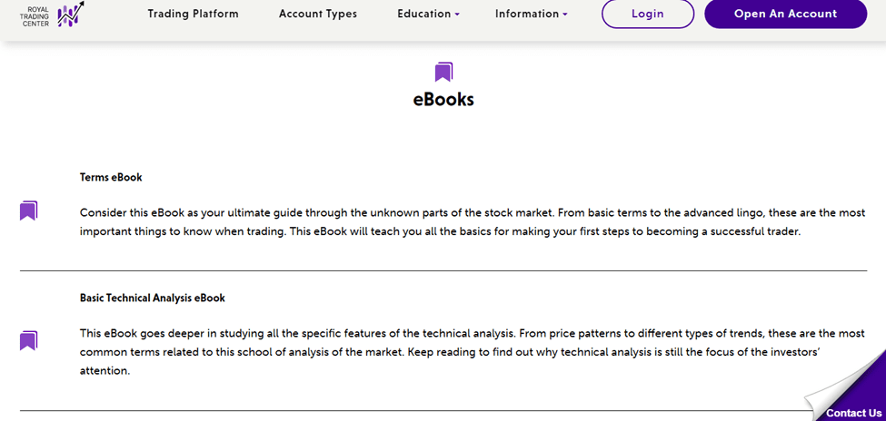886x421 pixels.
Task: Click the purple bookmark icon above eBooks heading
Action: [443, 73]
